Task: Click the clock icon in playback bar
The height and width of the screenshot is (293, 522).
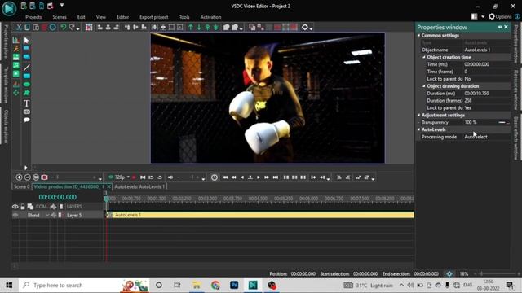Action: (x=215, y=177)
